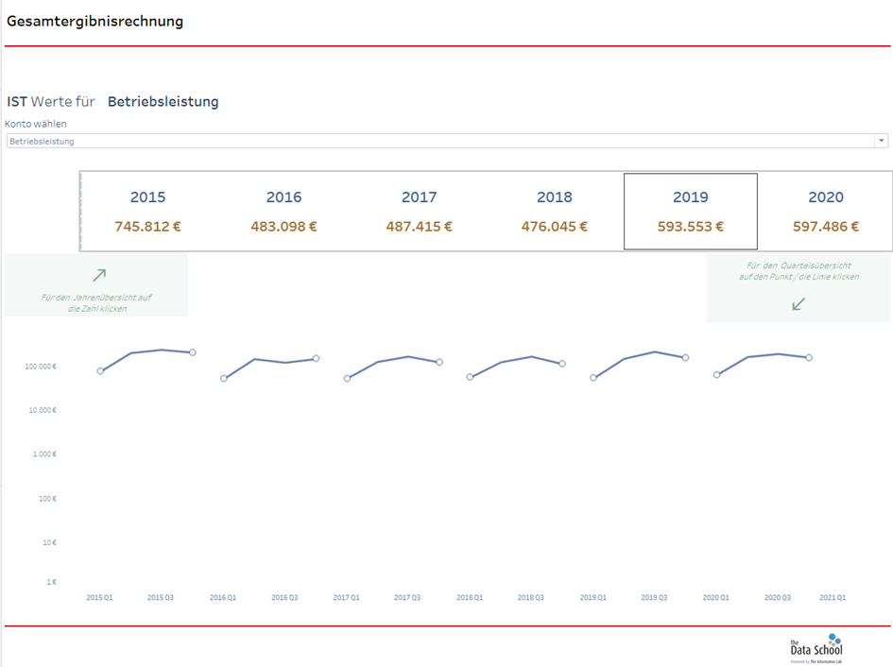Click the 1 € axis label
893x667 pixels.
(52, 582)
